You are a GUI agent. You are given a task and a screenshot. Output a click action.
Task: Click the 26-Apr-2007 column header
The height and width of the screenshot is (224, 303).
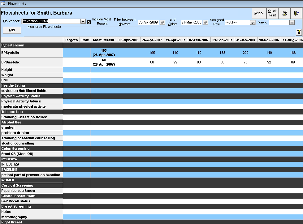coord(152,40)
